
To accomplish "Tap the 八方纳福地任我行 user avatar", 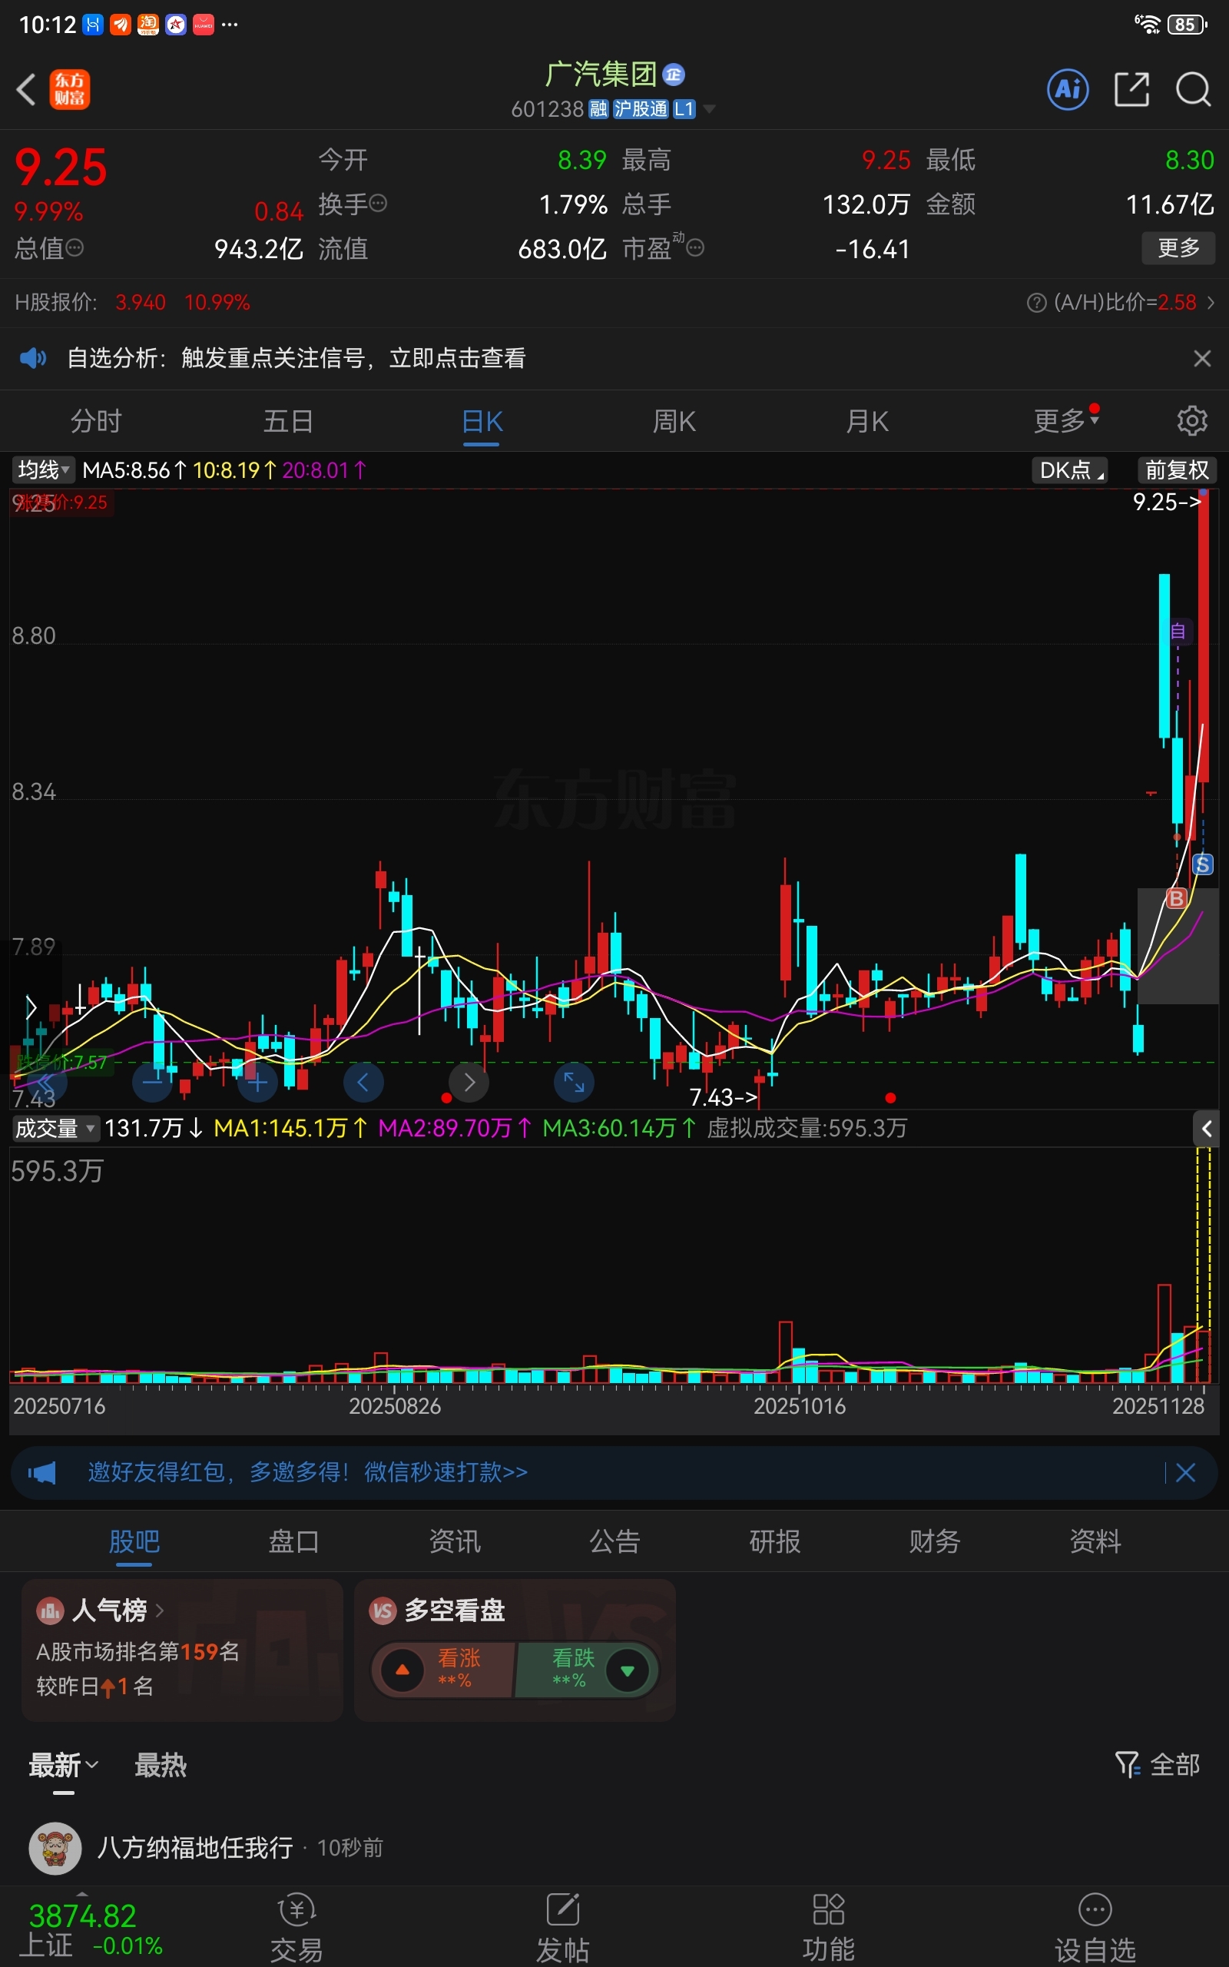I will pos(55,1849).
